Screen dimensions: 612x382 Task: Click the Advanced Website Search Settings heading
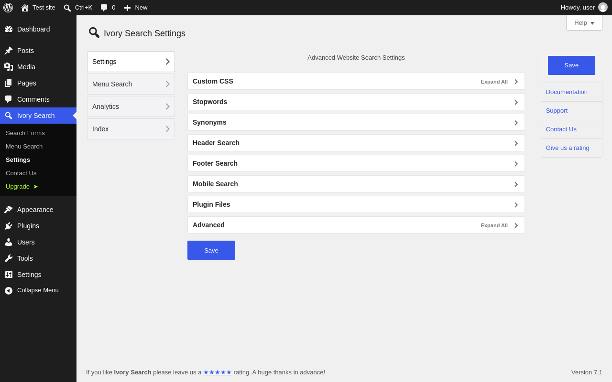pyautogui.click(x=356, y=58)
